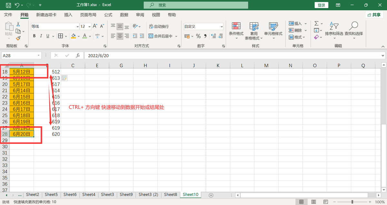Cut selection with the scissors icon
The width and height of the screenshot is (387, 205).
(x=18, y=24)
